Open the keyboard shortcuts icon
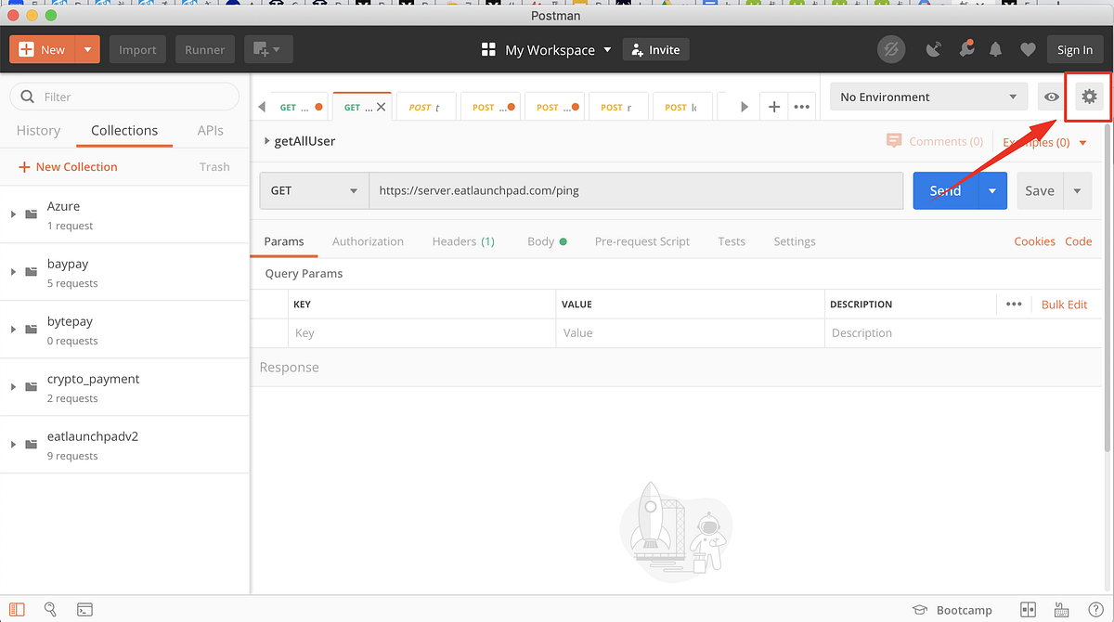Screen dimensions: 1114x622 1061,610
